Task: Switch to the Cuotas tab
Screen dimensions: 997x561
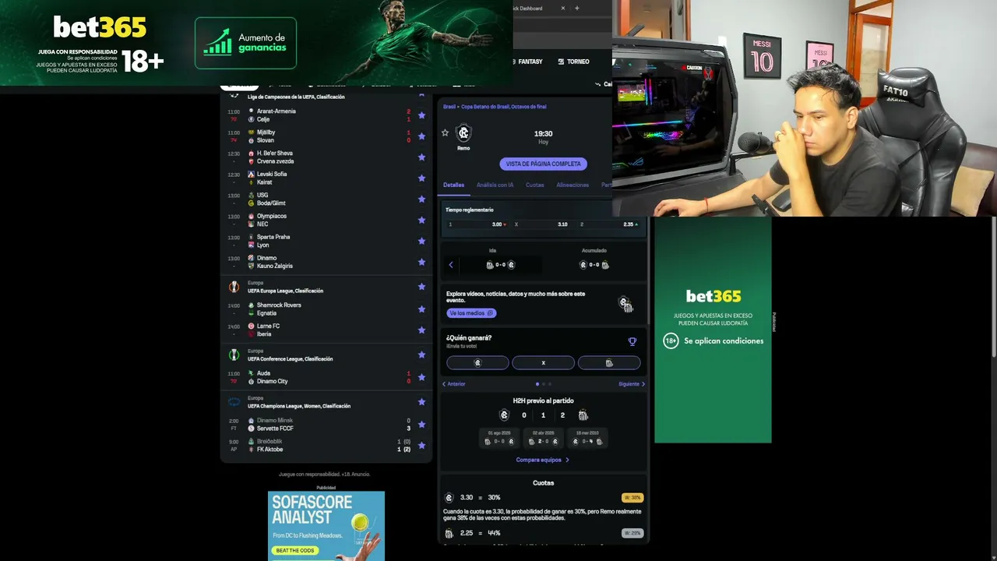Action: click(x=535, y=185)
